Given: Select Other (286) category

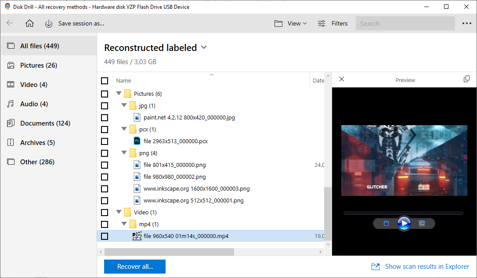Looking at the screenshot, I should tap(49, 162).
